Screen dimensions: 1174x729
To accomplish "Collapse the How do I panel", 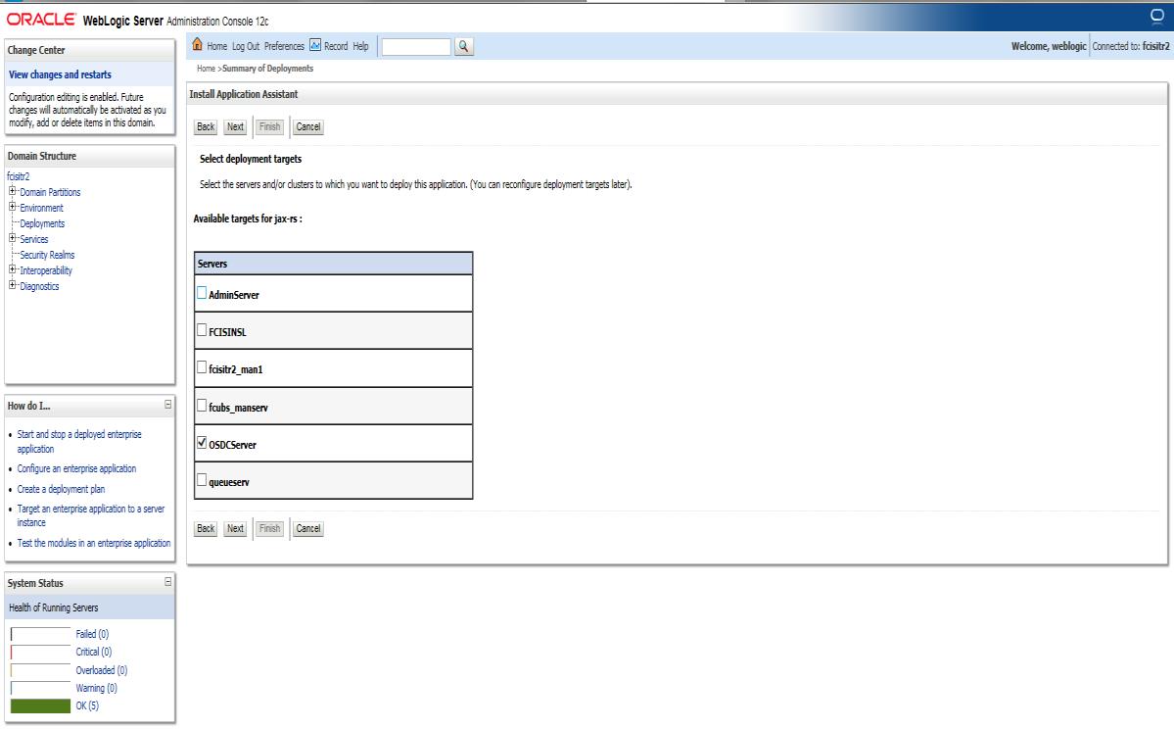I will (167, 405).
